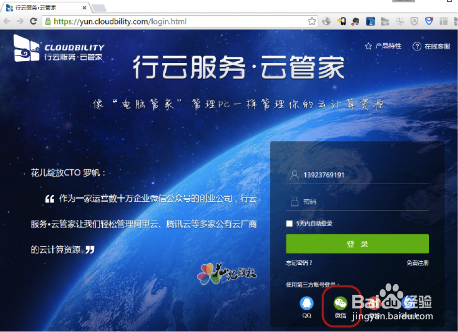Reload the page with the refresh button
The width and height of the screenshot is (458, 332).
tap(32, 21)
